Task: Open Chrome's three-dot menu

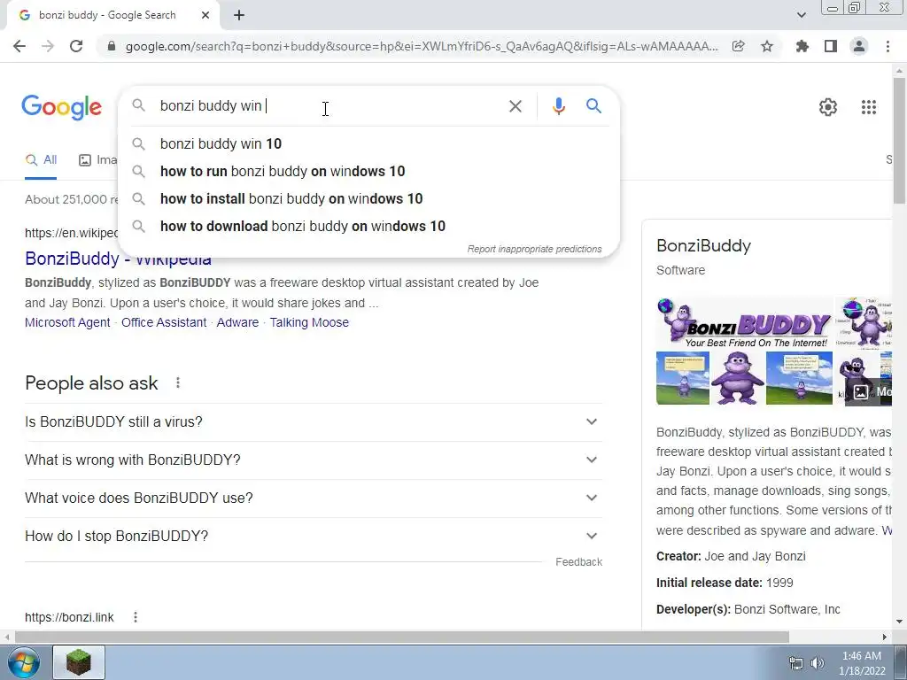Action: 888,46
